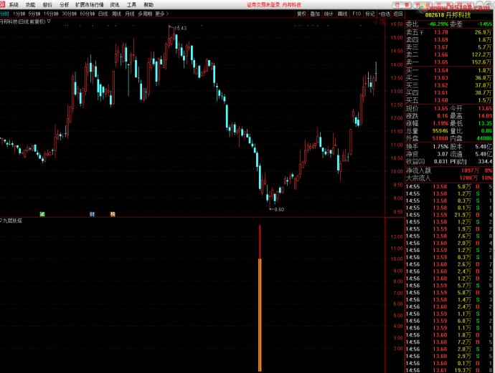Click the 叠加 overlay button
495x373 pixels.
[x=315, y=14]
